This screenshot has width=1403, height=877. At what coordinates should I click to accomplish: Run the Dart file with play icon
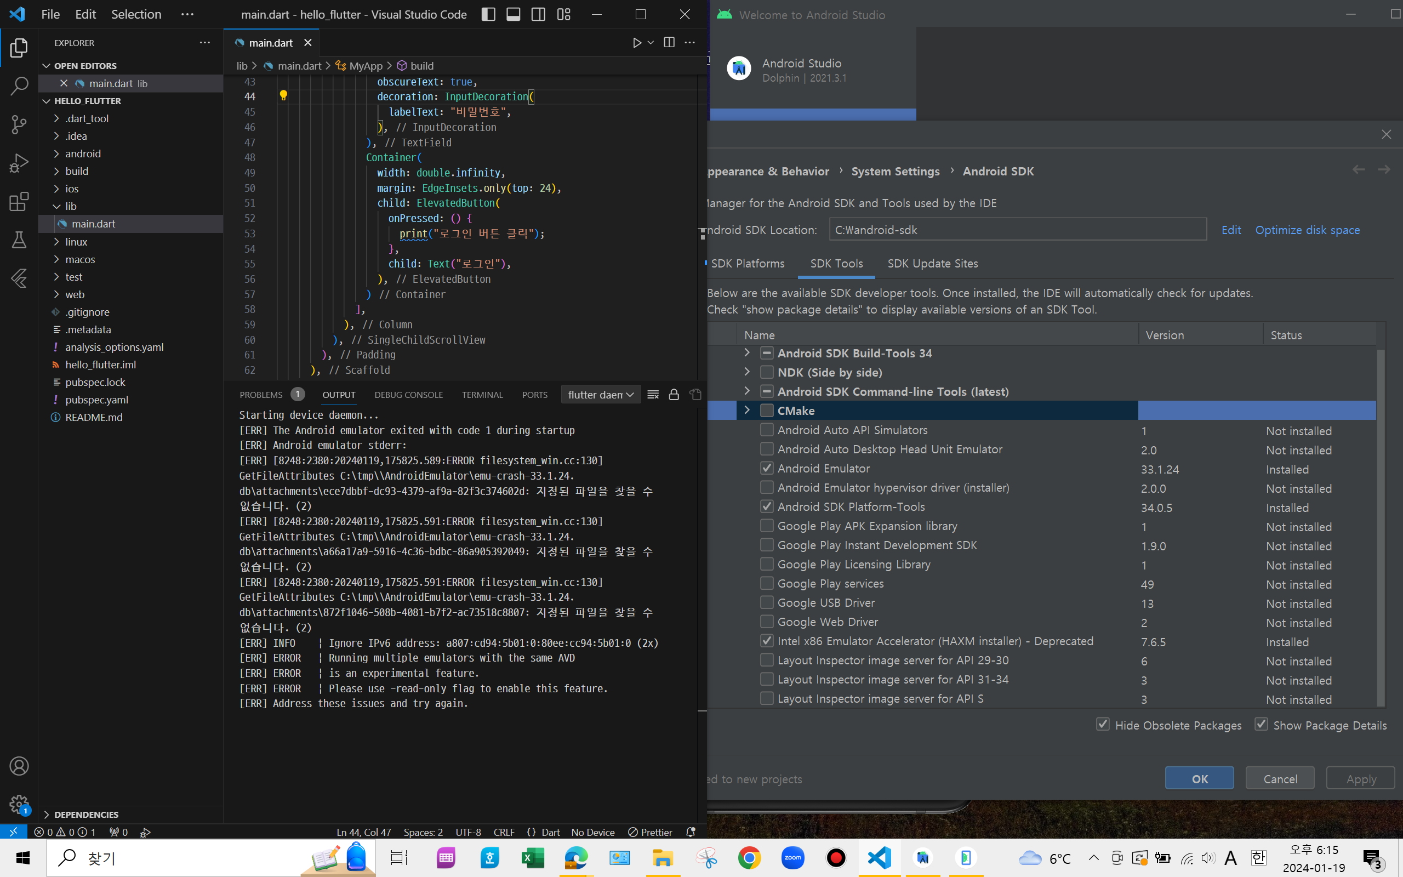[x=637, y=42]
